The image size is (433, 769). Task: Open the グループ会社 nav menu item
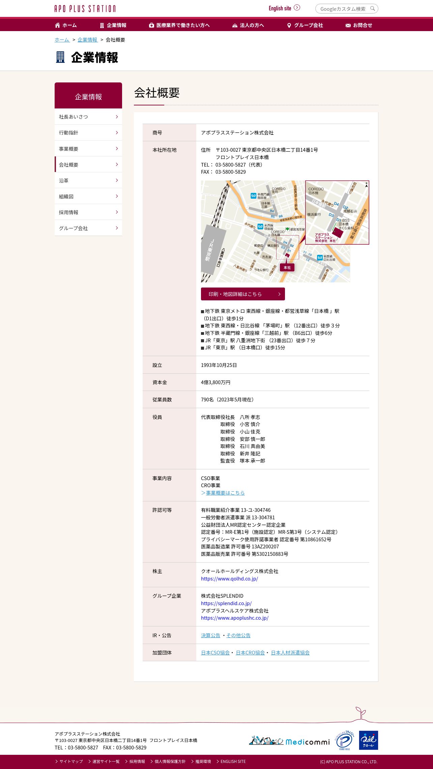point(305,25)
